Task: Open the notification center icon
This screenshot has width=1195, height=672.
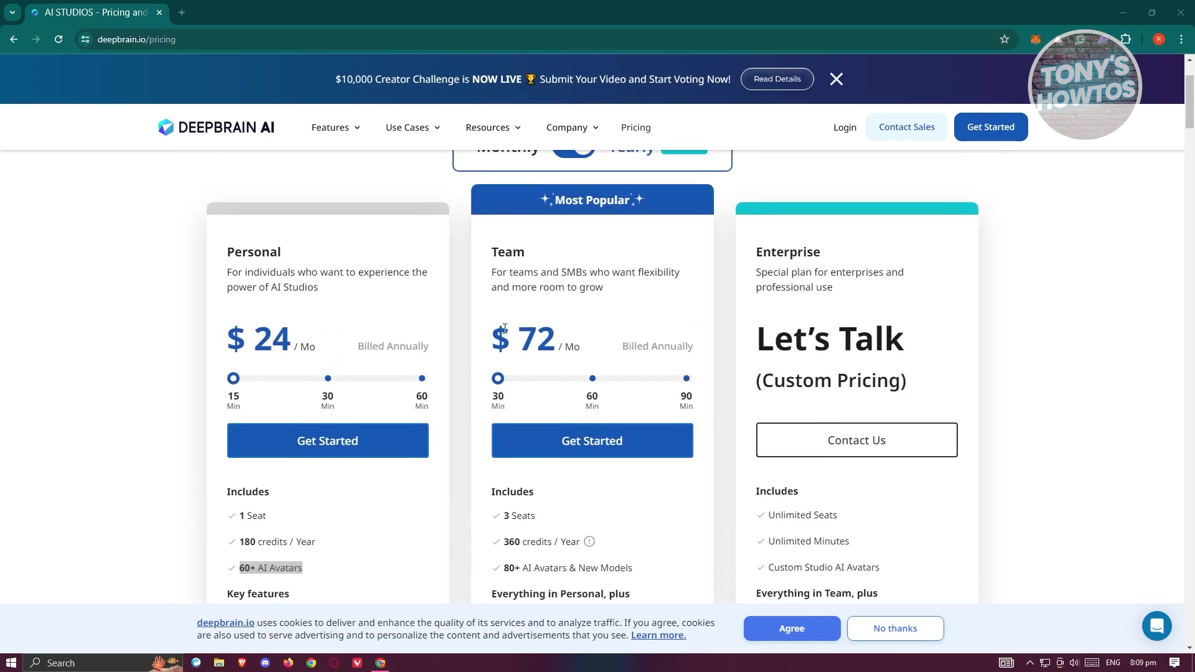Action: point(1174,663)
